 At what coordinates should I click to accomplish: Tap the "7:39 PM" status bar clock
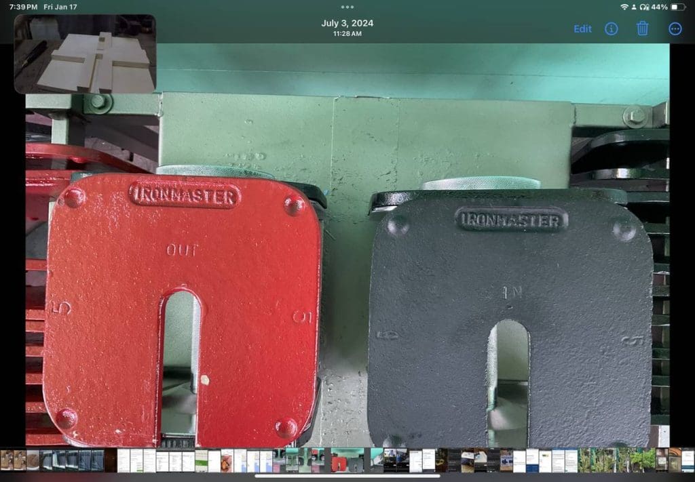coord(23,7)
